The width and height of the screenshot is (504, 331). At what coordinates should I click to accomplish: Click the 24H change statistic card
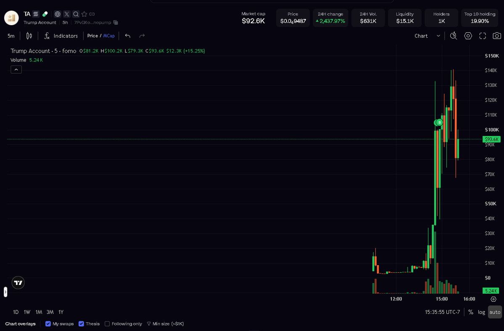330,18
